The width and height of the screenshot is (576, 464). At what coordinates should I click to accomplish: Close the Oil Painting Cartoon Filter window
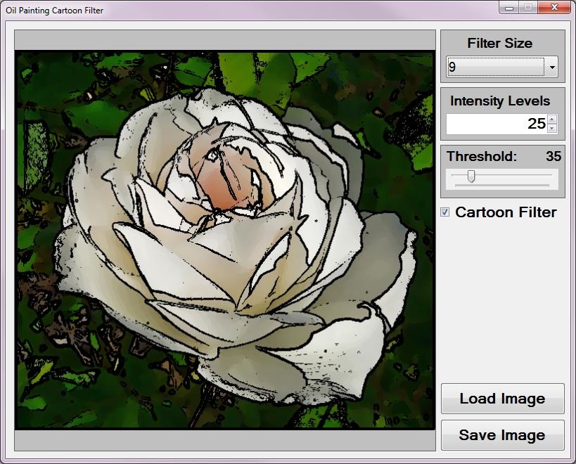pos(553,7)
